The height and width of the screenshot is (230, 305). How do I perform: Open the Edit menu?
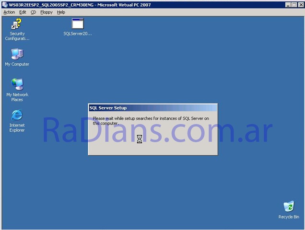pyautogui.click(x=23, y=12)
